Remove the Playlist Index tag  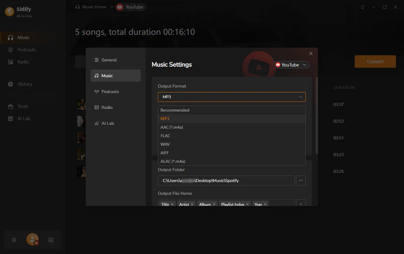(x=247, y=204)
